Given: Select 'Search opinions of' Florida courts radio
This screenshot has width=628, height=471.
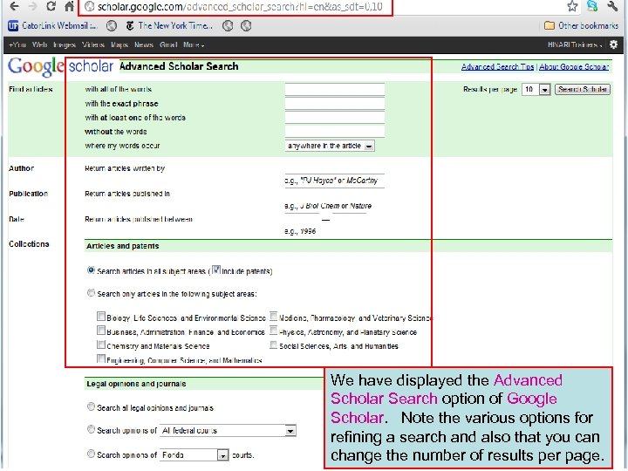Looking at the screenshot, I should [91, 454].
